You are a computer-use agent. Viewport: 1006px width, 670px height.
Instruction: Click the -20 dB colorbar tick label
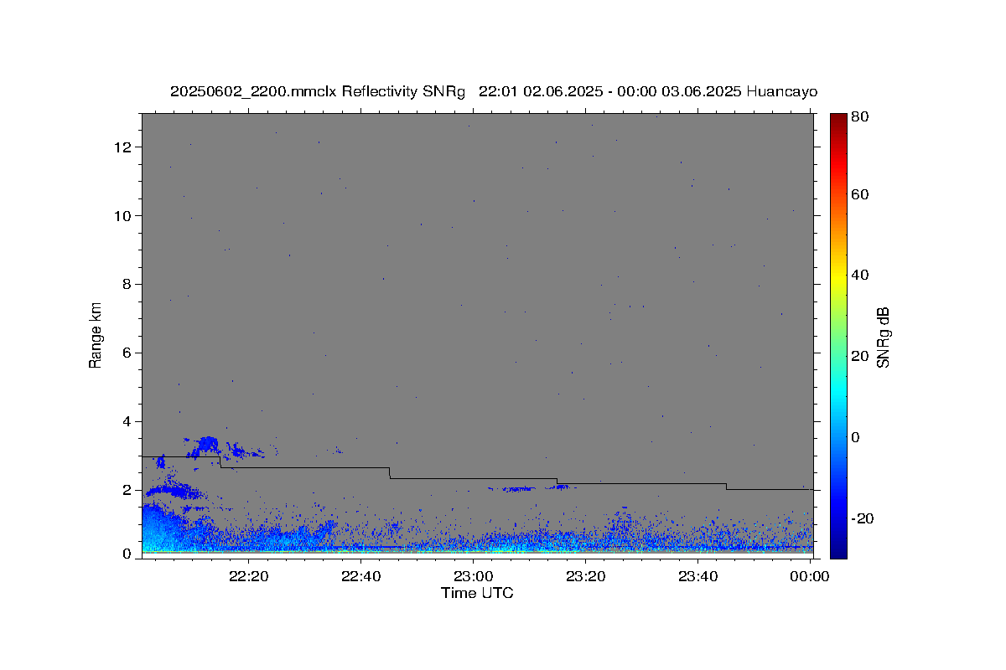pos(863,519)
